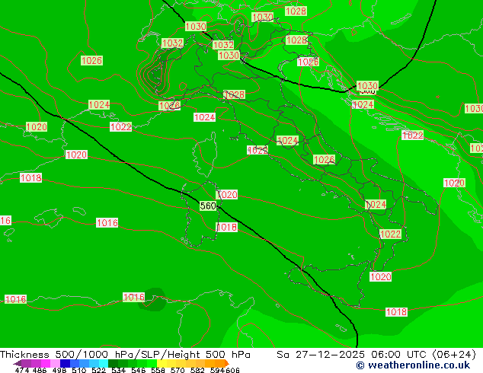Click the legend value "582"
The width and height of the screenshot is (483, 373).
(197, 370)
